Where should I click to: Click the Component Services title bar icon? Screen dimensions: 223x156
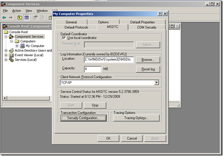point(3,4)
